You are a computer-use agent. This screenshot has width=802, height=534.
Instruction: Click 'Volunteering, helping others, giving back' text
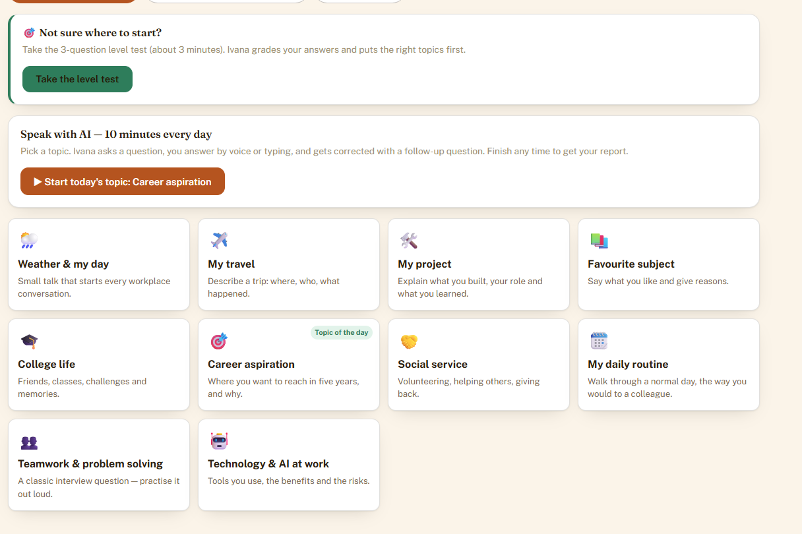tap(469, 388)
